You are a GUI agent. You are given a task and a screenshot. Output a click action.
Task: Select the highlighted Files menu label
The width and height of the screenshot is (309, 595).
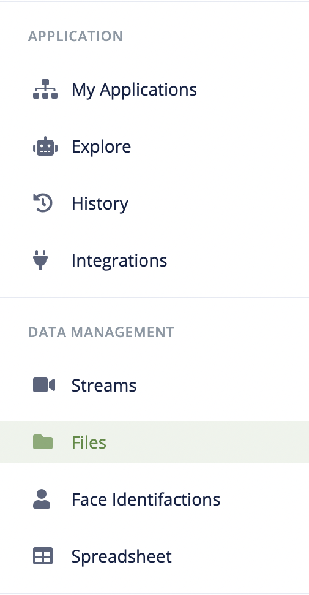click(89, 442)
